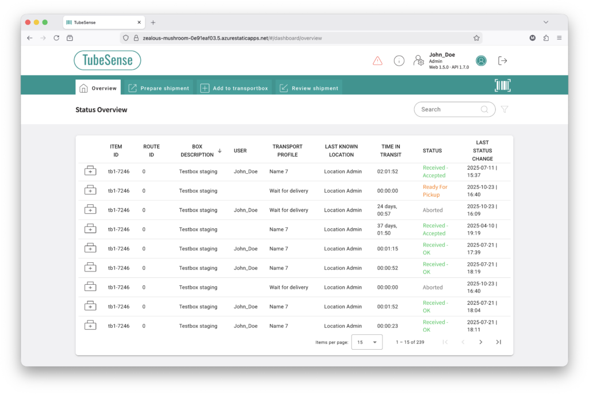Click the filter funnel icon next to Search
Screen dimensions: 589x394
504,109
